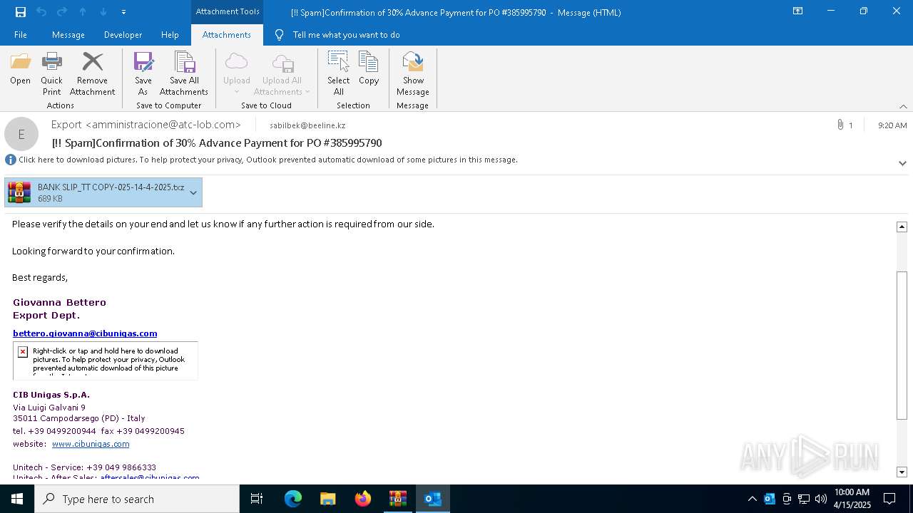Open the Windows Start menu
Image resolution: width=913 pixels, height=513 pixels.
point(17,499)
